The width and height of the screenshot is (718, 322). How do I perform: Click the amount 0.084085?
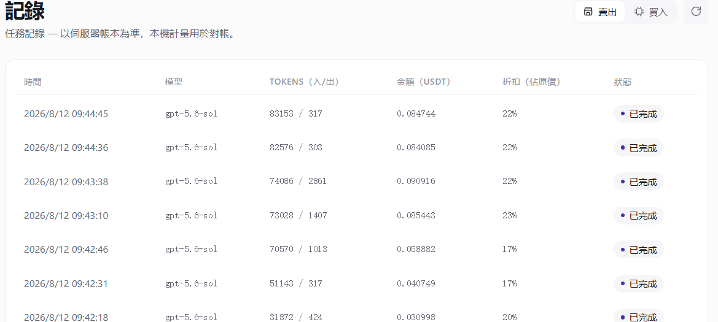click(416, 148)
